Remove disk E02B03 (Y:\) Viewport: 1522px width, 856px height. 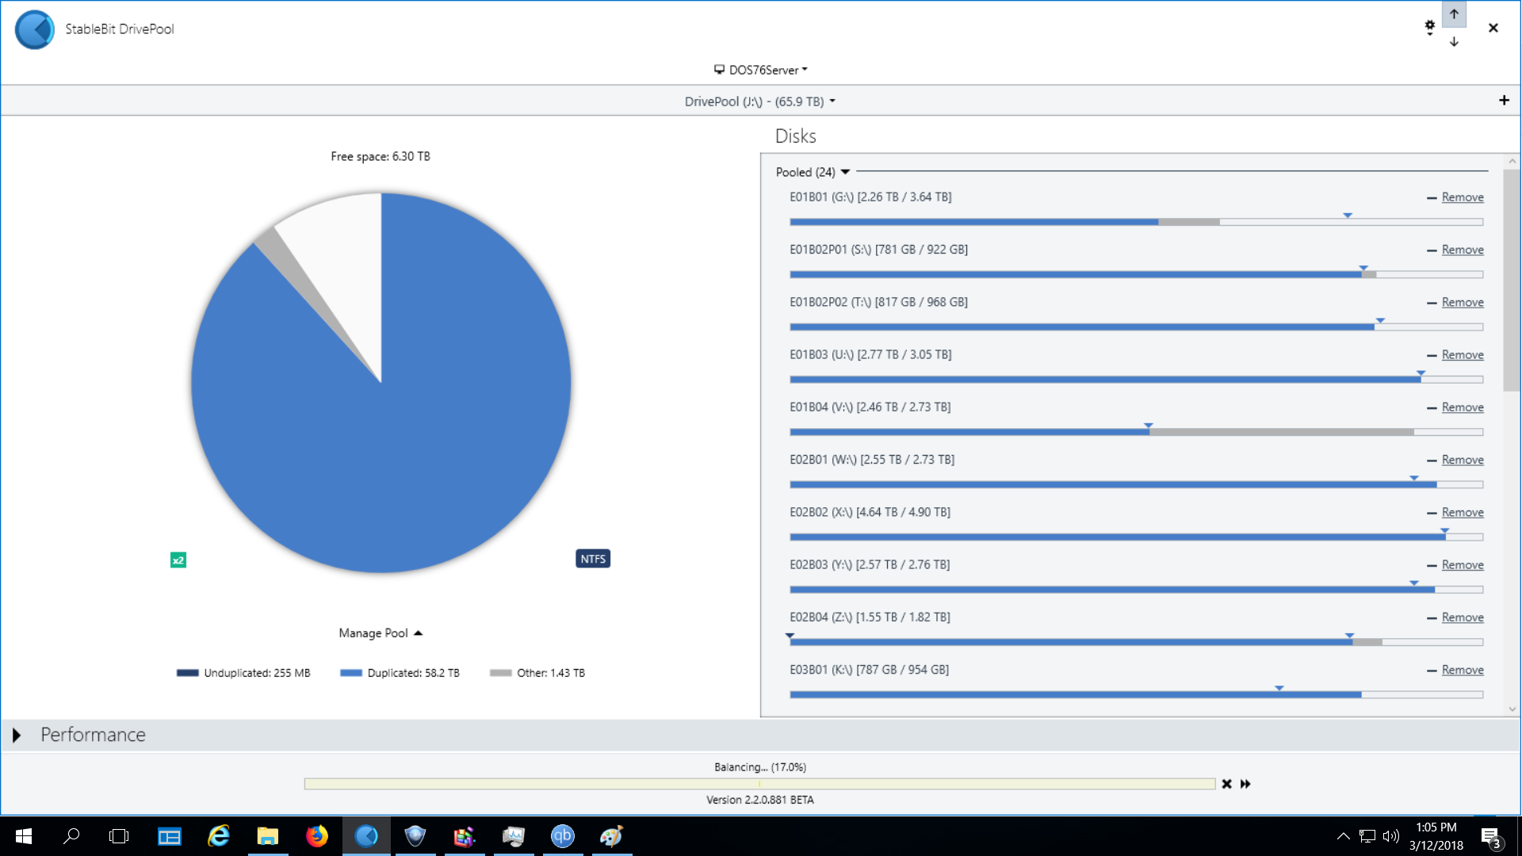pos(1463,565)
